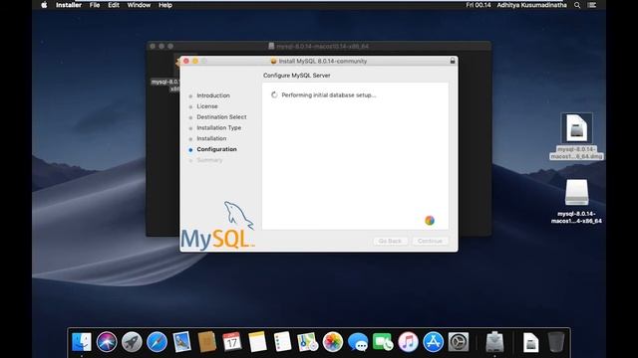Click the Installation step in sidebar
This screenshot has height=358, width=638.
coord(211,138)
